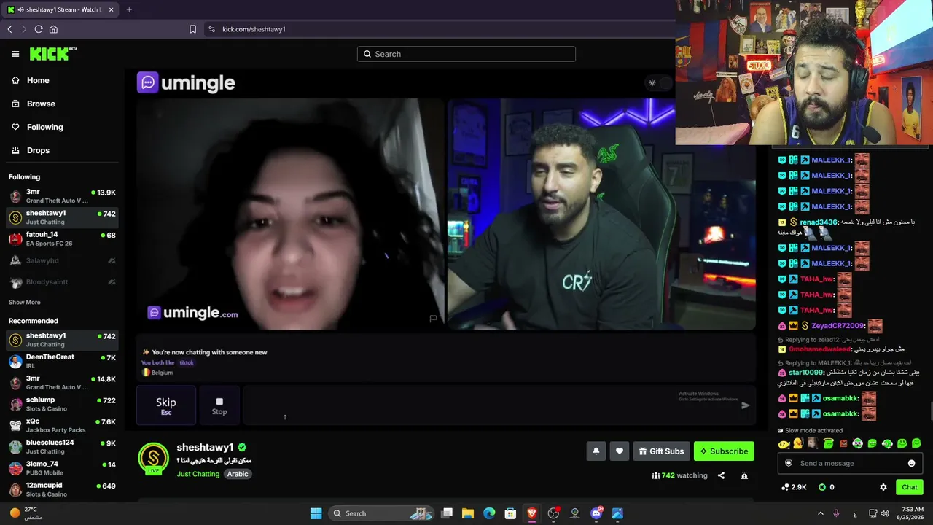Open schlump Slots & Casino channel
This screenshot has height=525, width=933.
tap(62, 404)
